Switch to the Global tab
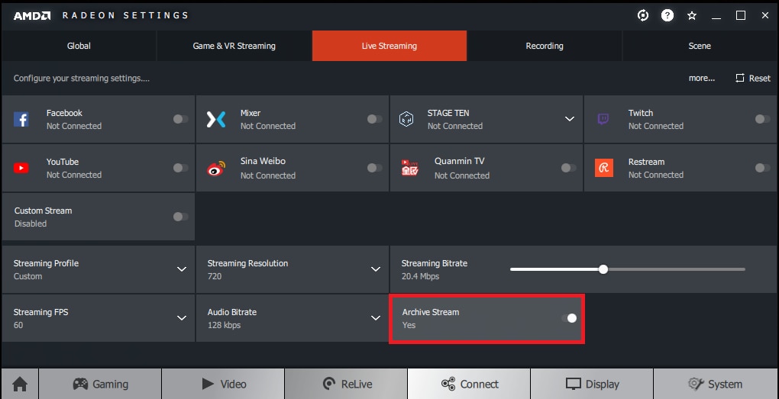Screen dimensions: 779x399 click(79, 46)
